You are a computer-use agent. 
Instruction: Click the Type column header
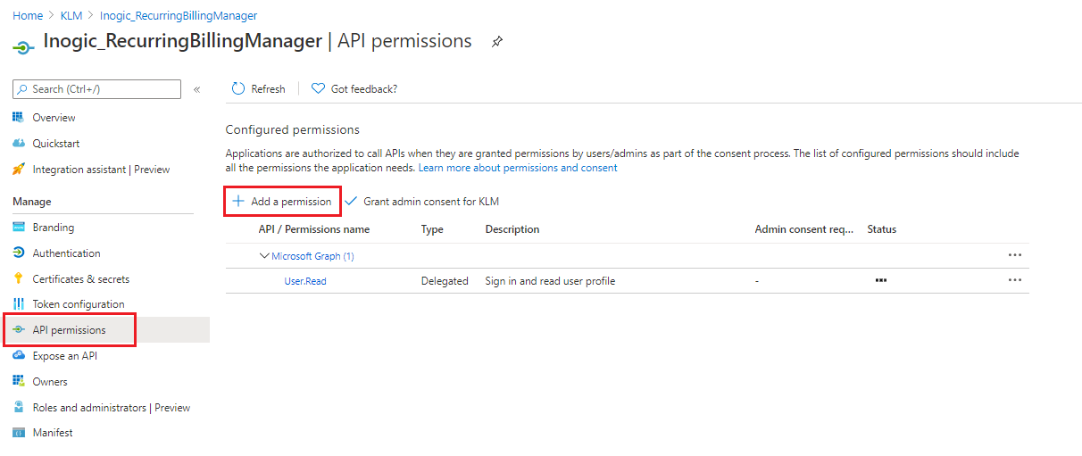click(432, 229)
